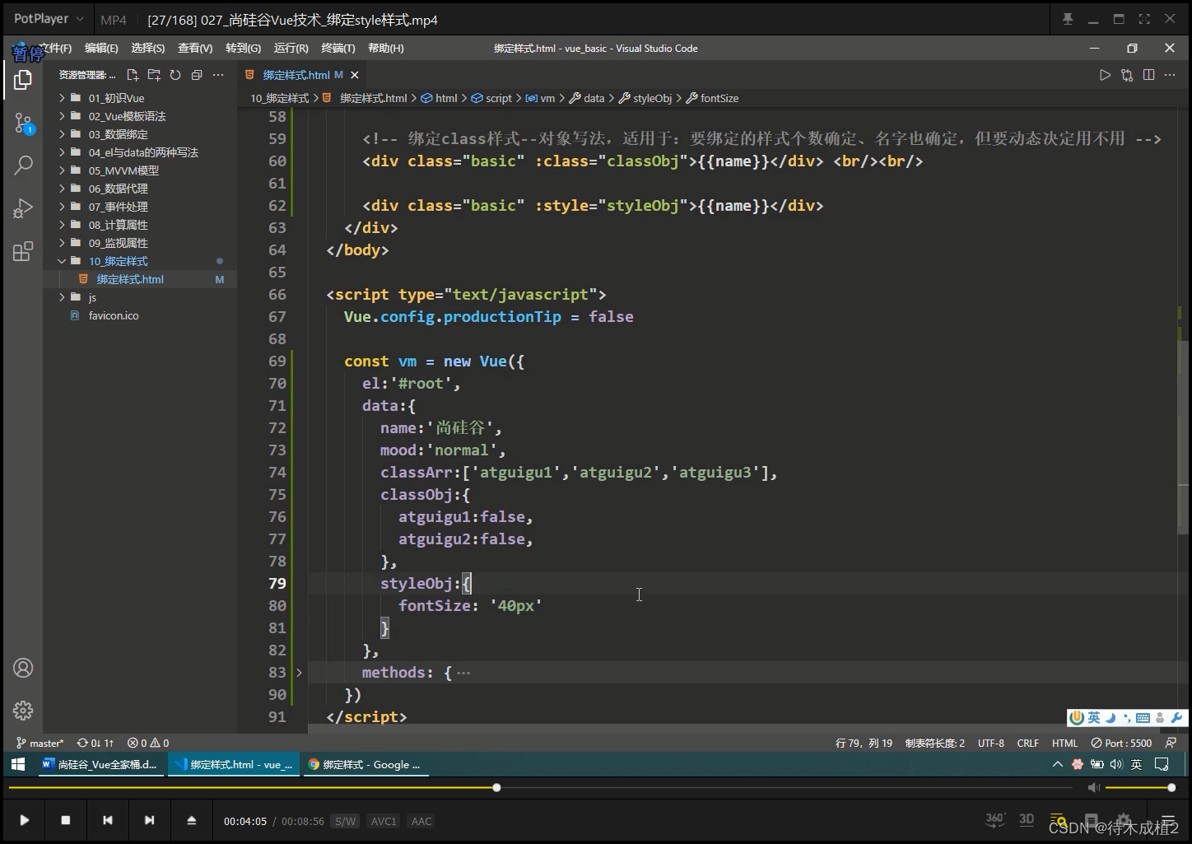The width and height of the screenshot is (1192, 844).
Task: Open the editor more actions ellipsis
Action: click(x=1170, y=75)
